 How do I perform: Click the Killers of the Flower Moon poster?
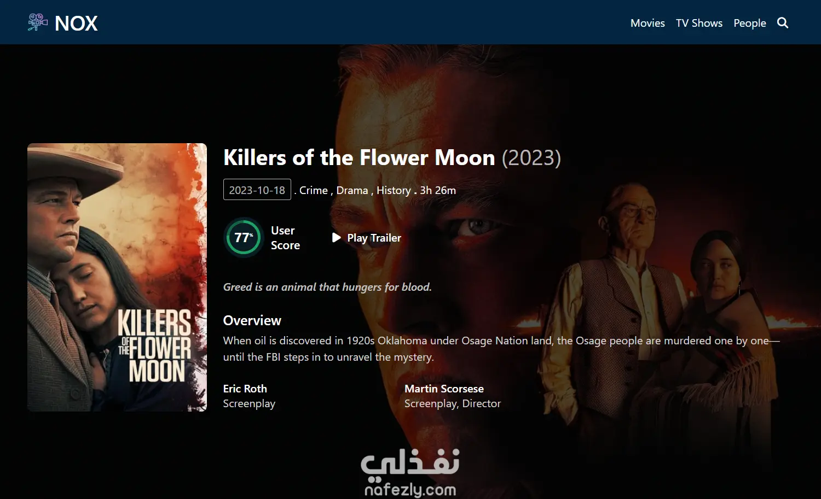click(117, 277)
